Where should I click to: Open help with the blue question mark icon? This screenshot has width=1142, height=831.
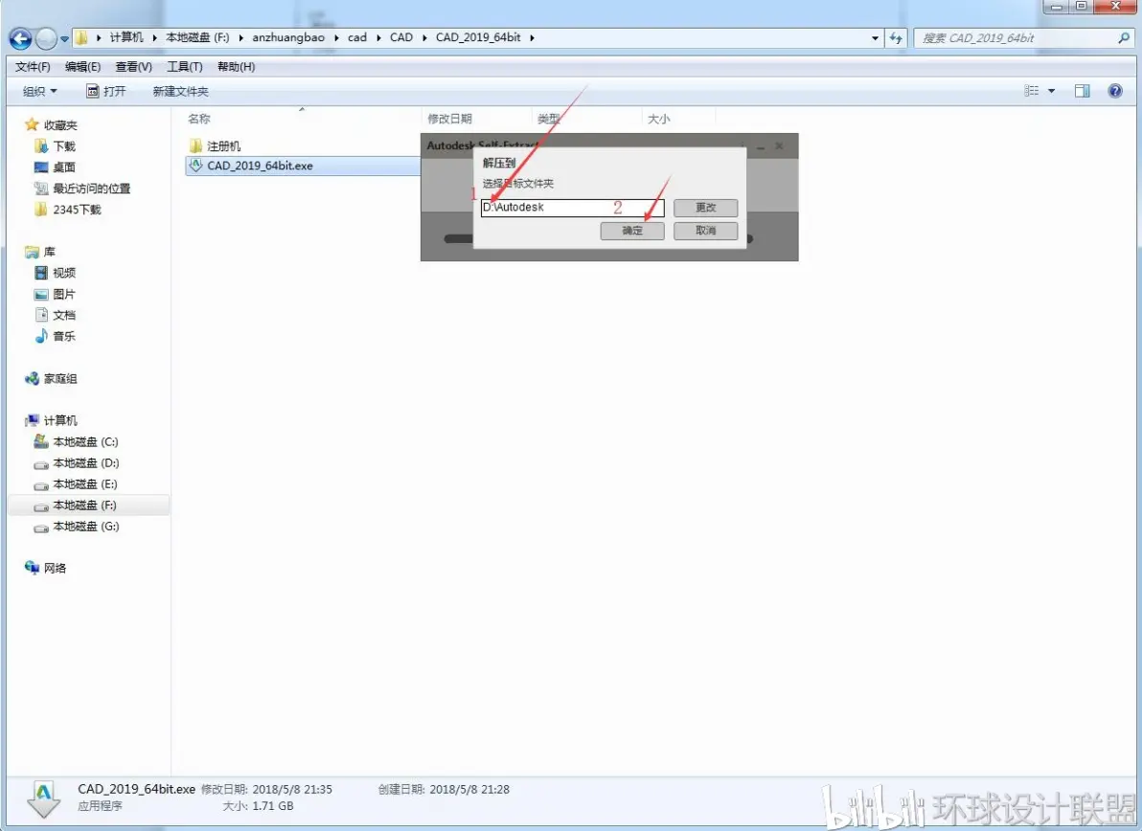coord(1115,91)
